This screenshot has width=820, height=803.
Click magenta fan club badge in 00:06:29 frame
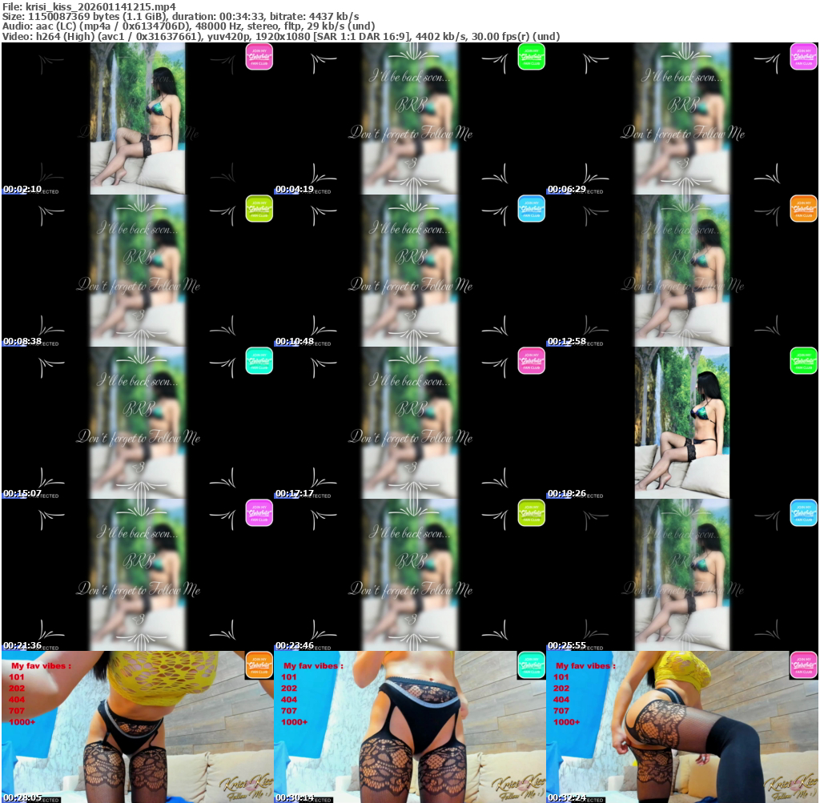tap(804, 57)
